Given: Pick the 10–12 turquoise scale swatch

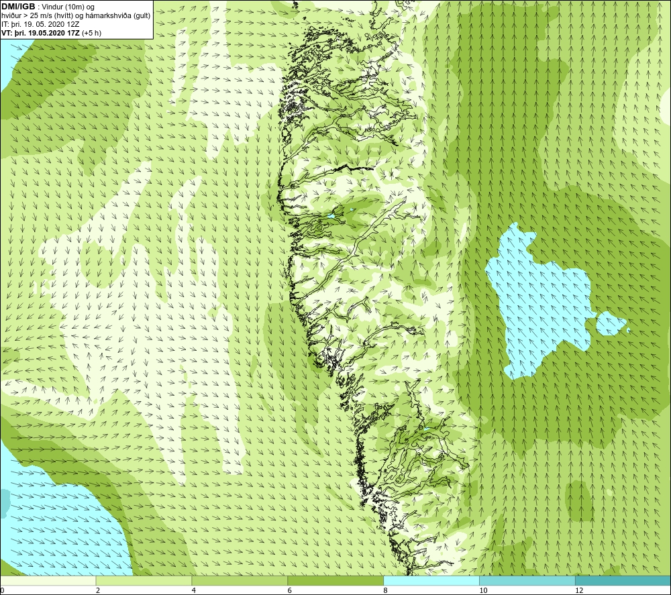Looking at the screenshot, I should pyautogui.click(x=527, y=580).
